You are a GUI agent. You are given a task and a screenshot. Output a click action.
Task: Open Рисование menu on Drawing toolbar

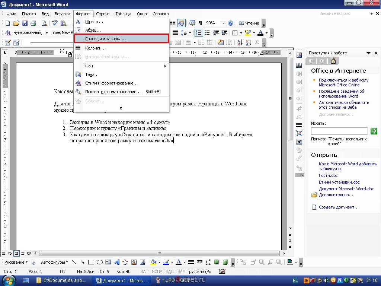[x=16, y=262]
